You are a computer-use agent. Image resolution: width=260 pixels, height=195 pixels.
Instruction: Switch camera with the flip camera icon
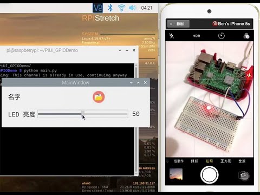(x=244, y=175)
